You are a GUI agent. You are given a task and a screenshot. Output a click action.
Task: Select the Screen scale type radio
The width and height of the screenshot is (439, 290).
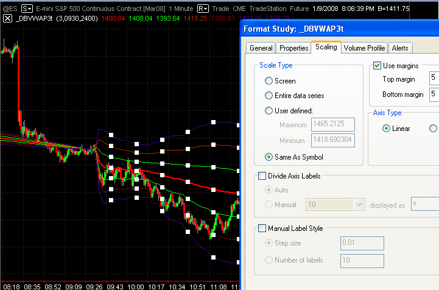tap(269, 81)
